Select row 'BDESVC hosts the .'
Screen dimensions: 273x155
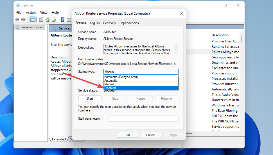click(x=225, y=116)
